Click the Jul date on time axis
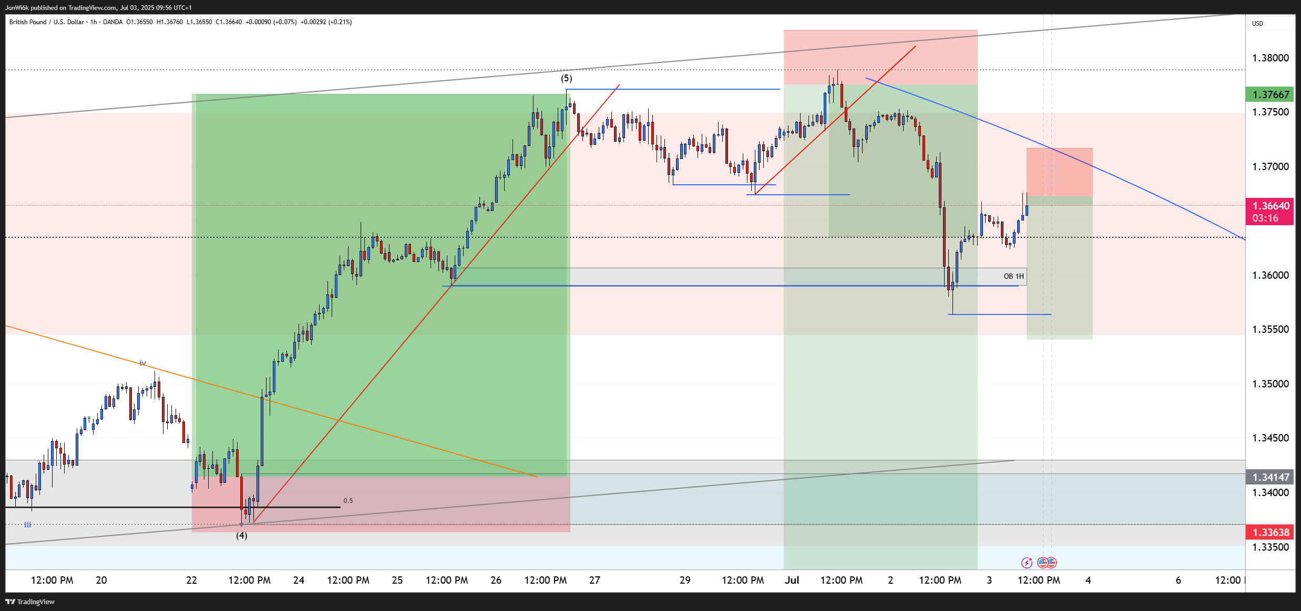Screen dimensions: 1301x611 (792, 580)
